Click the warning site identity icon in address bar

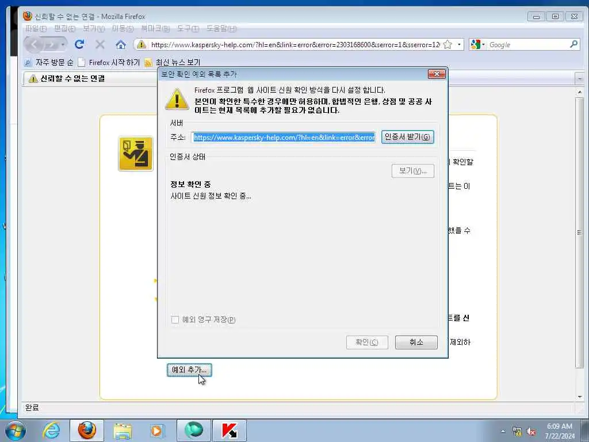(141, 45)
